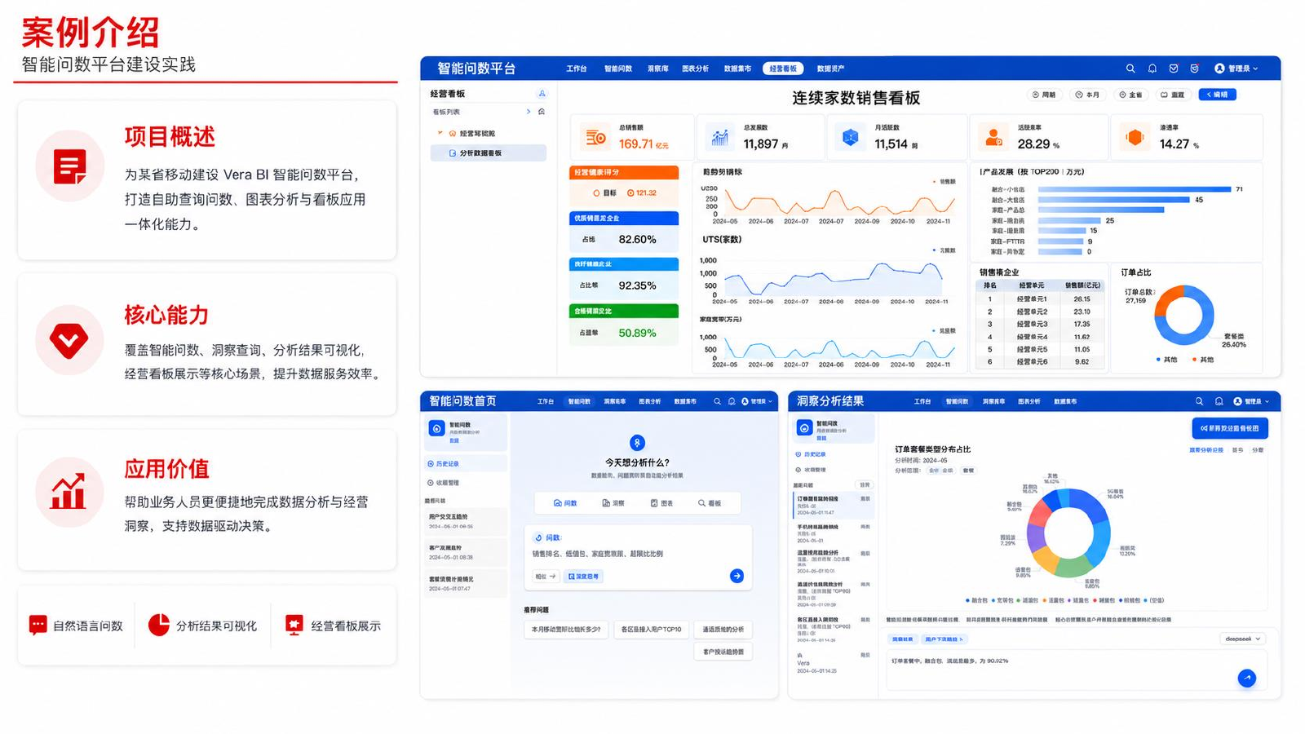Click red pie icon beside 分析结果可视化

[158, 625]
